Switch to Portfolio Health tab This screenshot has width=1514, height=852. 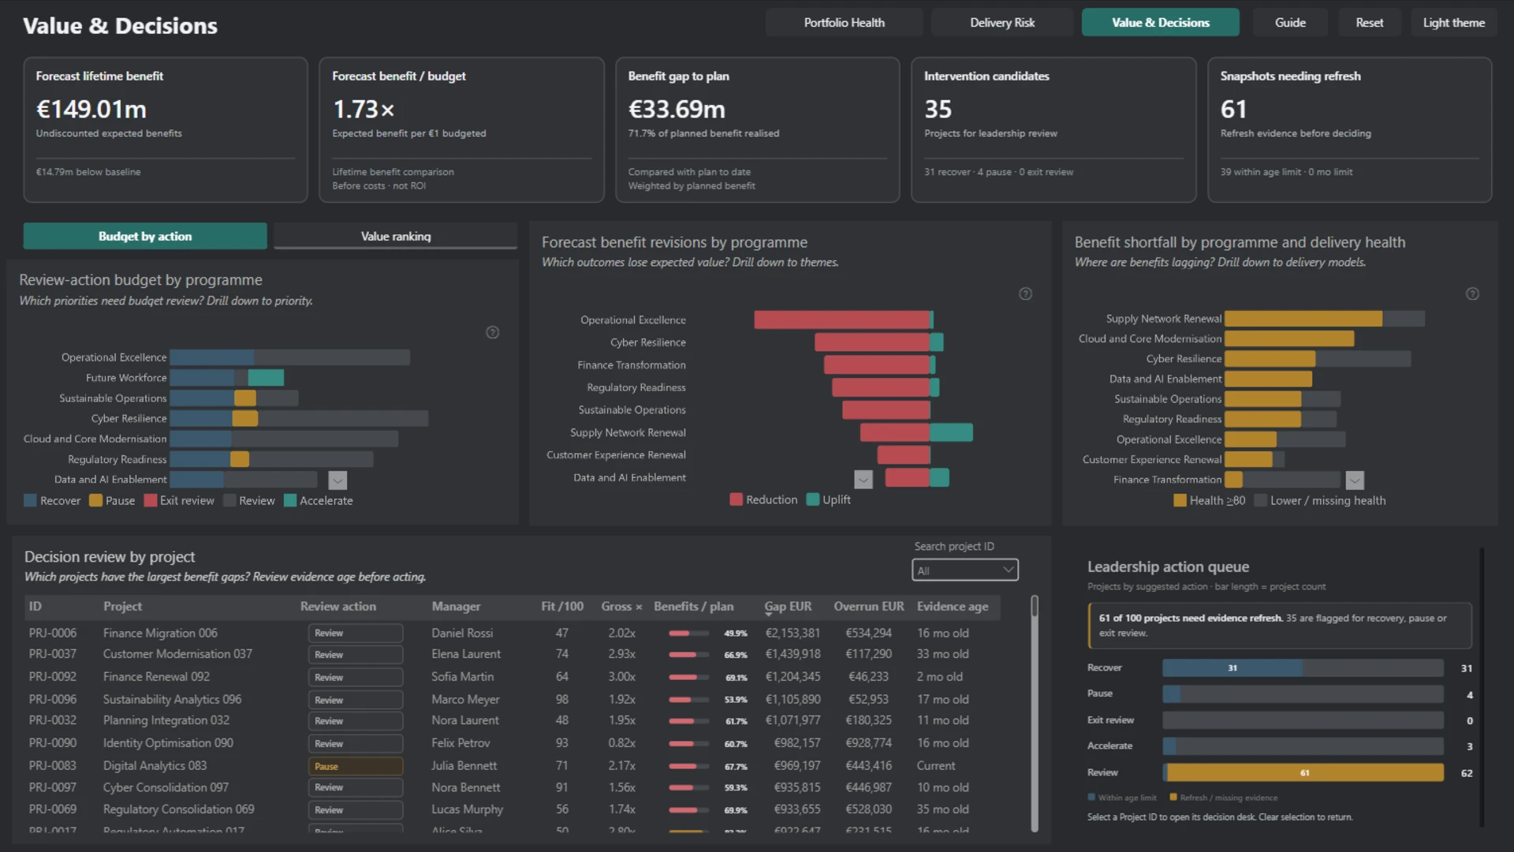click(844, 22)
